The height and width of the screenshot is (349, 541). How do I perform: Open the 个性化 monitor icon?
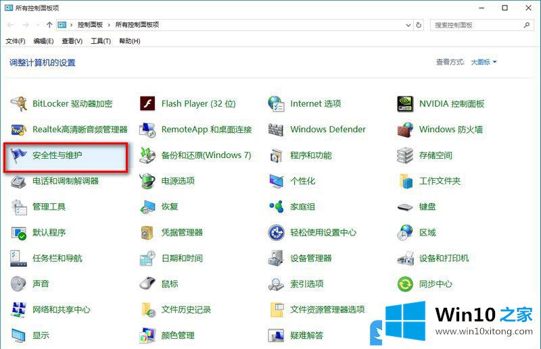[276, 181]
